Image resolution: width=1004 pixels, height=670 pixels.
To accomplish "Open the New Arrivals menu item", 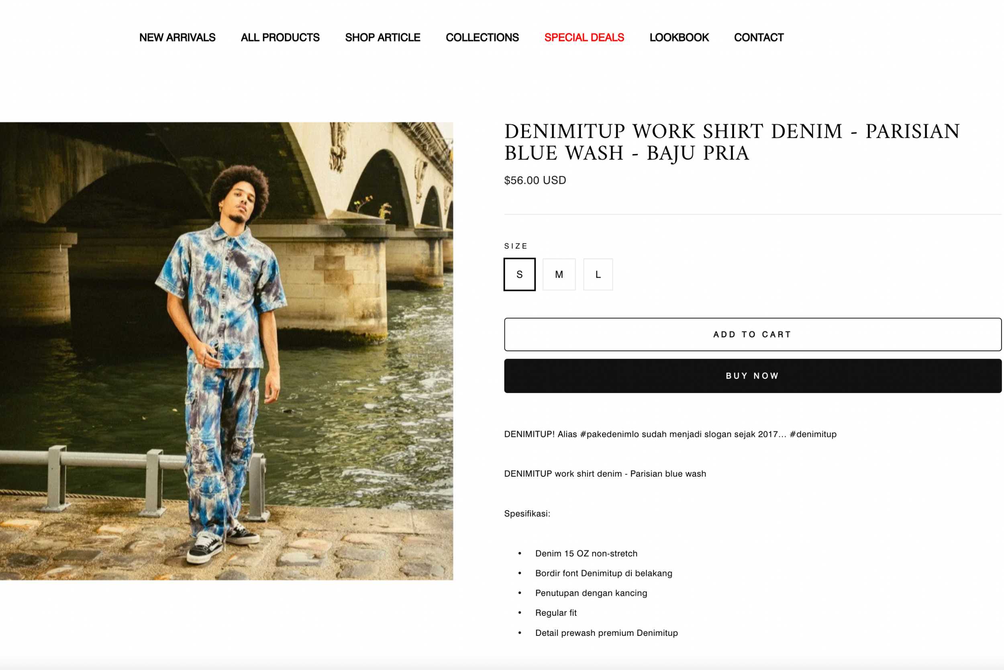I will click(x=177, y=38).
